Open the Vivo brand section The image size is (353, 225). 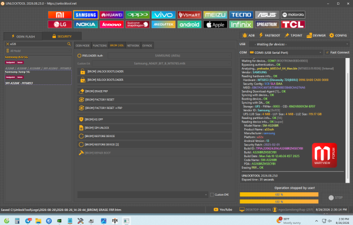[x=164, y=15]
